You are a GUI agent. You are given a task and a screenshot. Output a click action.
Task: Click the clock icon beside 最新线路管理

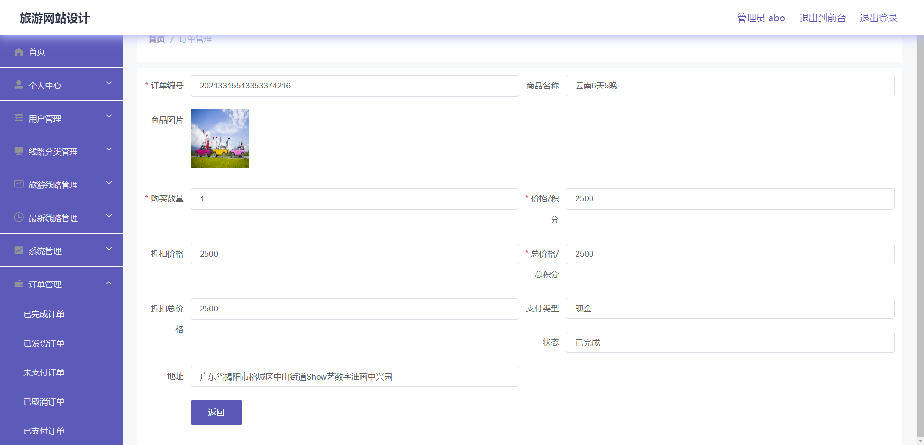19,217
